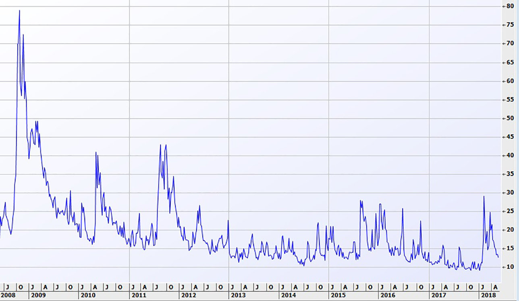Select the 45 axis value

click(x=510, y=137)
